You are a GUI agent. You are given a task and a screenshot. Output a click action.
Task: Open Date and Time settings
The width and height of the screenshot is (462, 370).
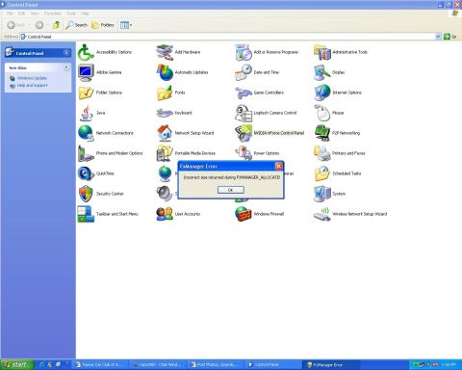point(257,72)
